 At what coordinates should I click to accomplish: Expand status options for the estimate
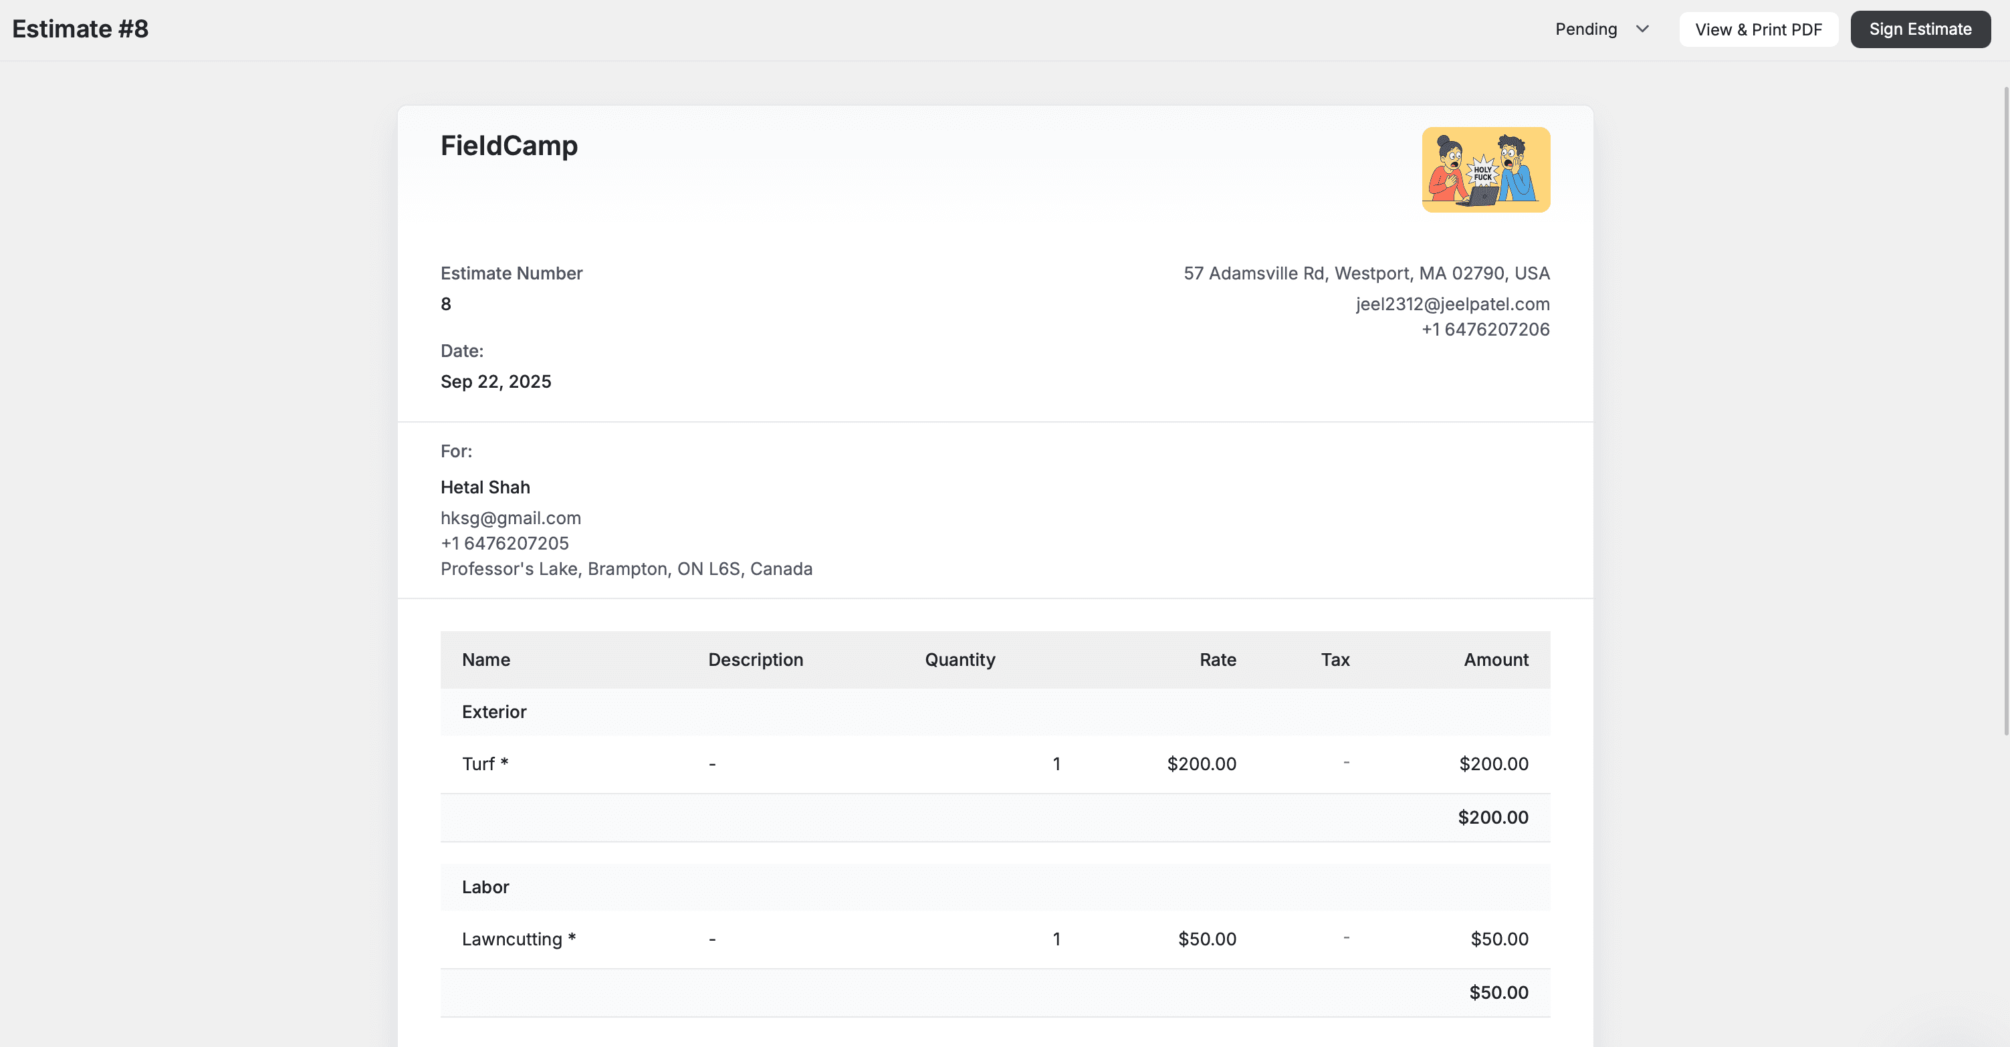(x=1601, y=29)
